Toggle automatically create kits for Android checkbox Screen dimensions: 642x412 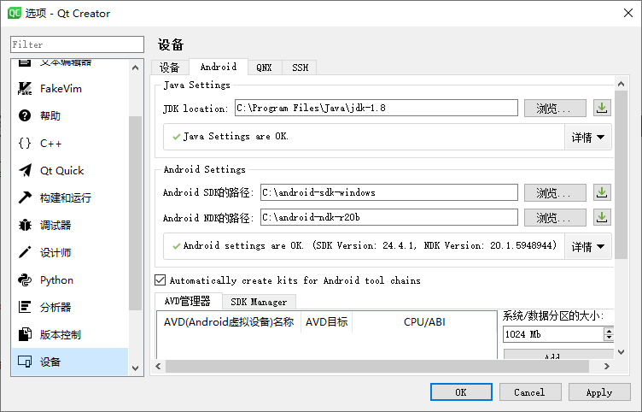click(160, 280)
